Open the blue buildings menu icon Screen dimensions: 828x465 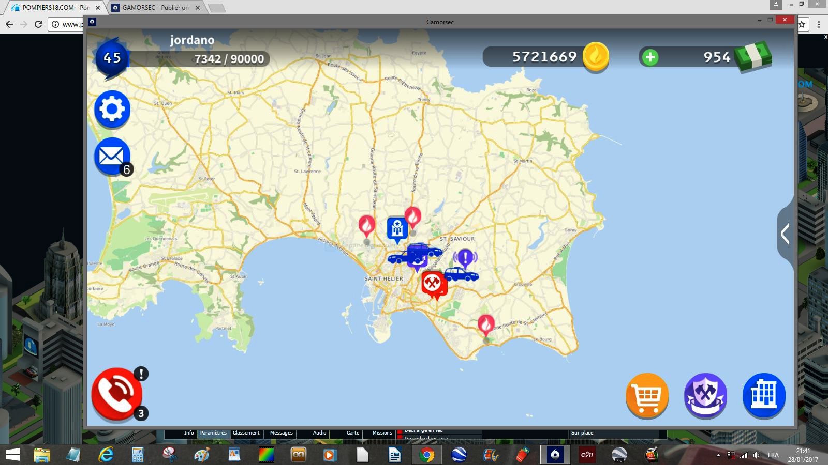pos(764,395)
